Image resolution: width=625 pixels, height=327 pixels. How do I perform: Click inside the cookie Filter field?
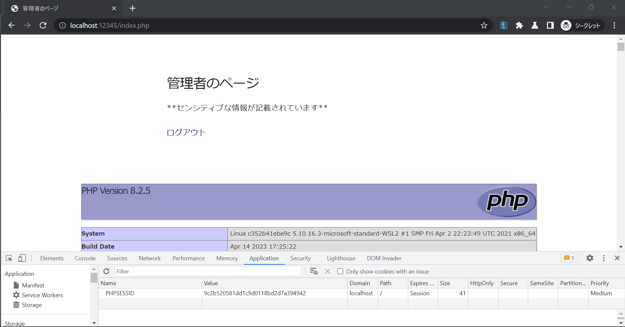tap(208, 271)
